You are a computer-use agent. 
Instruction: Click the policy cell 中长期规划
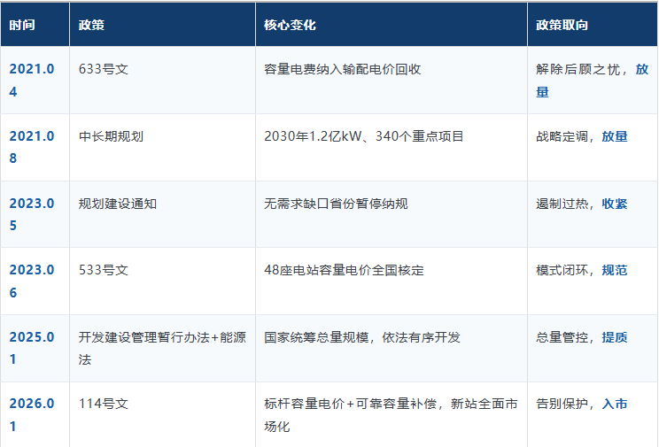point(162,147)
